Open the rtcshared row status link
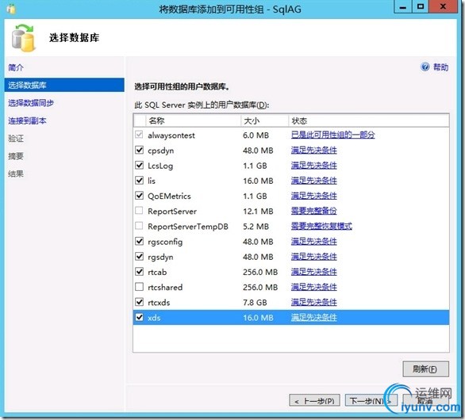 (x=313, y=287)
